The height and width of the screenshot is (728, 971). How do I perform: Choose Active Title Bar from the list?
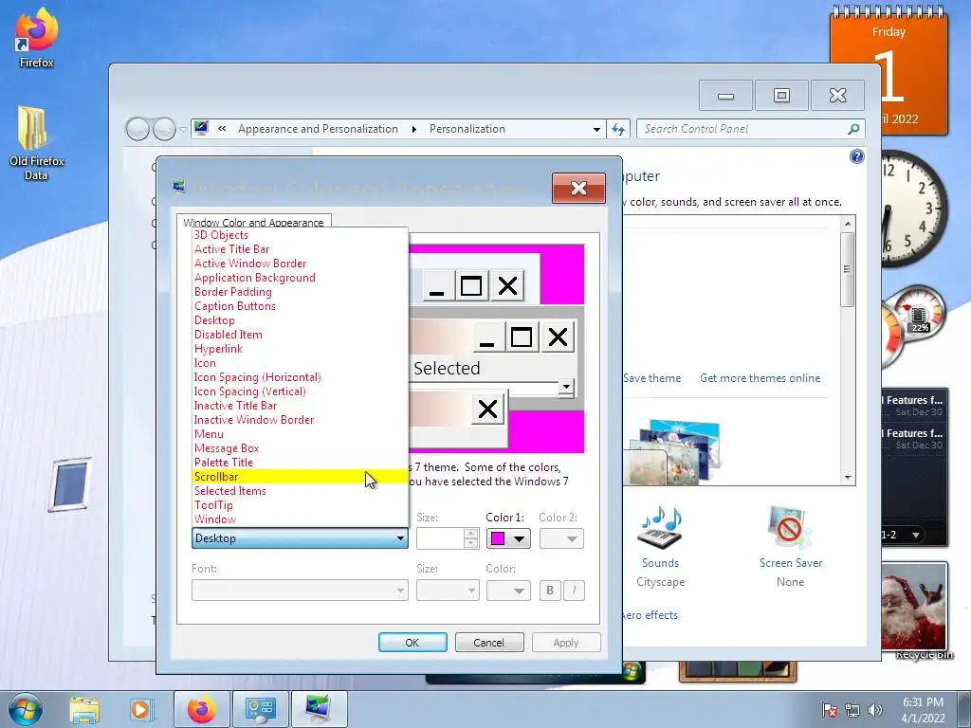click(301, 249)
